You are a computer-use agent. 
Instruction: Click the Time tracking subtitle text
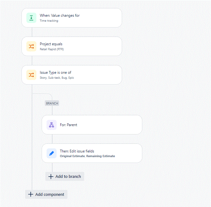[49, 21]
